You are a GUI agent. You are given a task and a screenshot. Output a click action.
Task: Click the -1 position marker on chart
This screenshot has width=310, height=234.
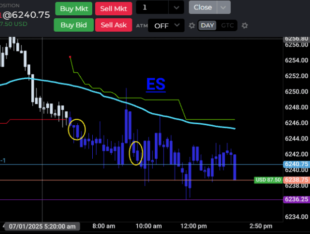pos(3,161)
